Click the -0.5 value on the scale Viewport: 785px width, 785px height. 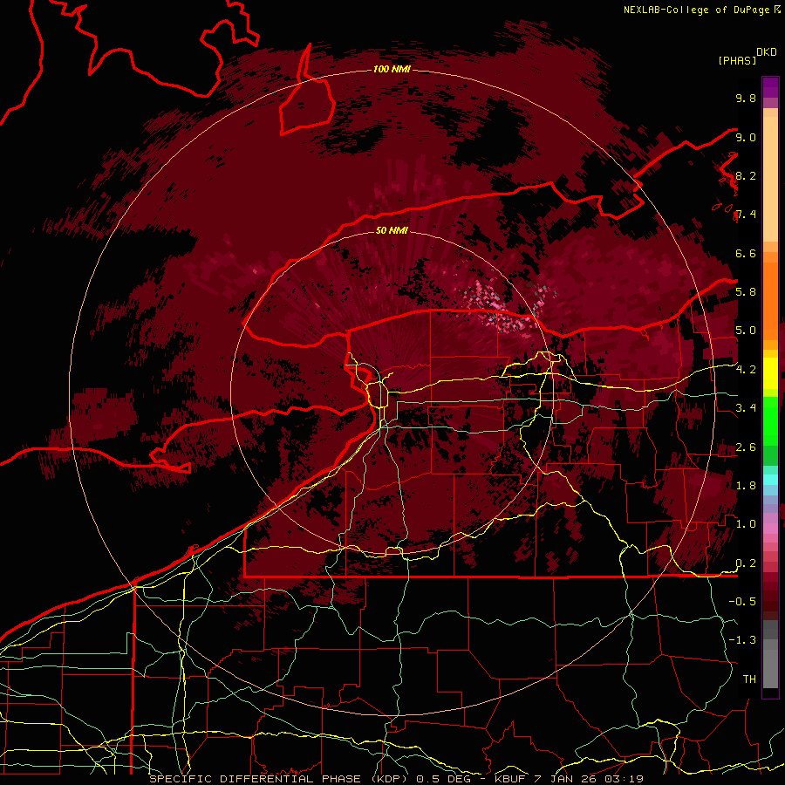[x=742, y=602]
